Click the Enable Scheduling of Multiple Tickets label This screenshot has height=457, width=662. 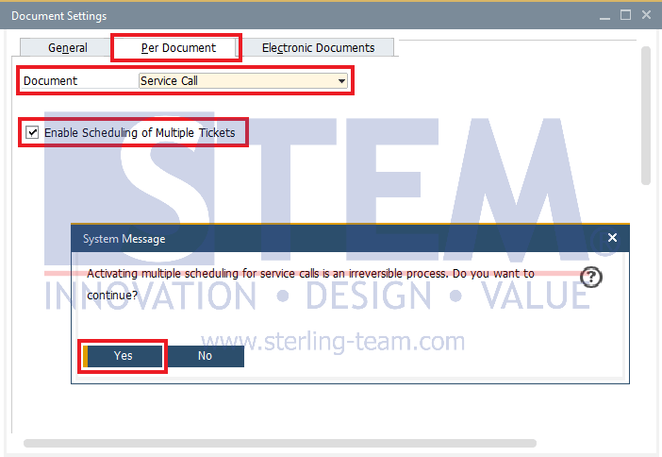140,133
